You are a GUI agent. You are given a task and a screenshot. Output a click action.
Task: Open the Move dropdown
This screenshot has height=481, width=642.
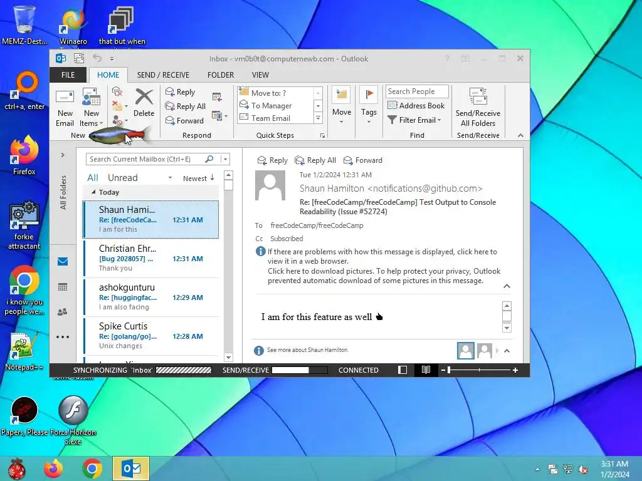342,105
